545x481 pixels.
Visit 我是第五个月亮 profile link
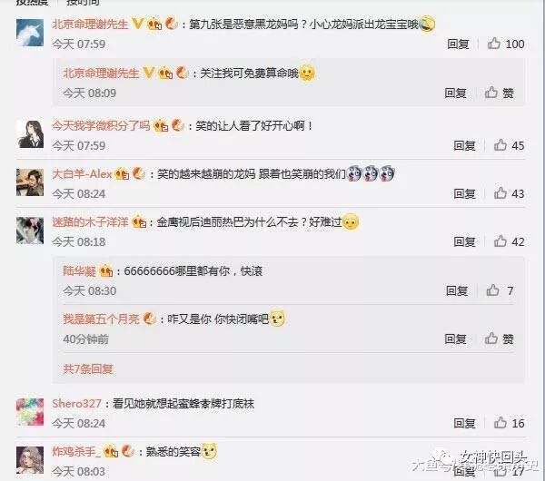[101, 319]
